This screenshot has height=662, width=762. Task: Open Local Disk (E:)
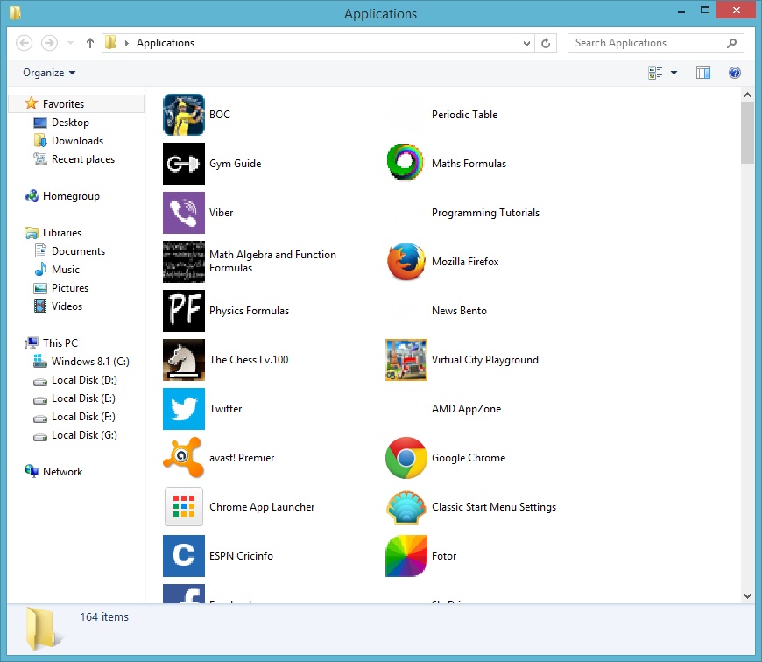click(83, 398)
